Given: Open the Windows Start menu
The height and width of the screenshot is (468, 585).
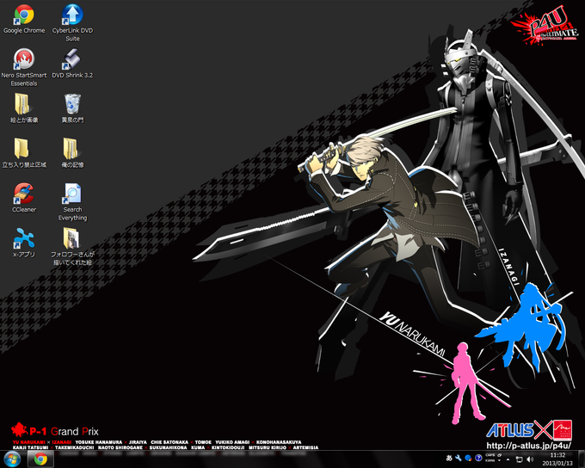Looking at the screenshot, I should [12, 459].
